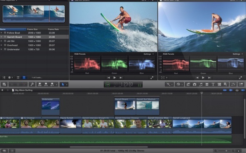This screenshot has width=246, height=153.
Task: Expand the Garrett Board disclosure triangle
Action: point(1,37)
